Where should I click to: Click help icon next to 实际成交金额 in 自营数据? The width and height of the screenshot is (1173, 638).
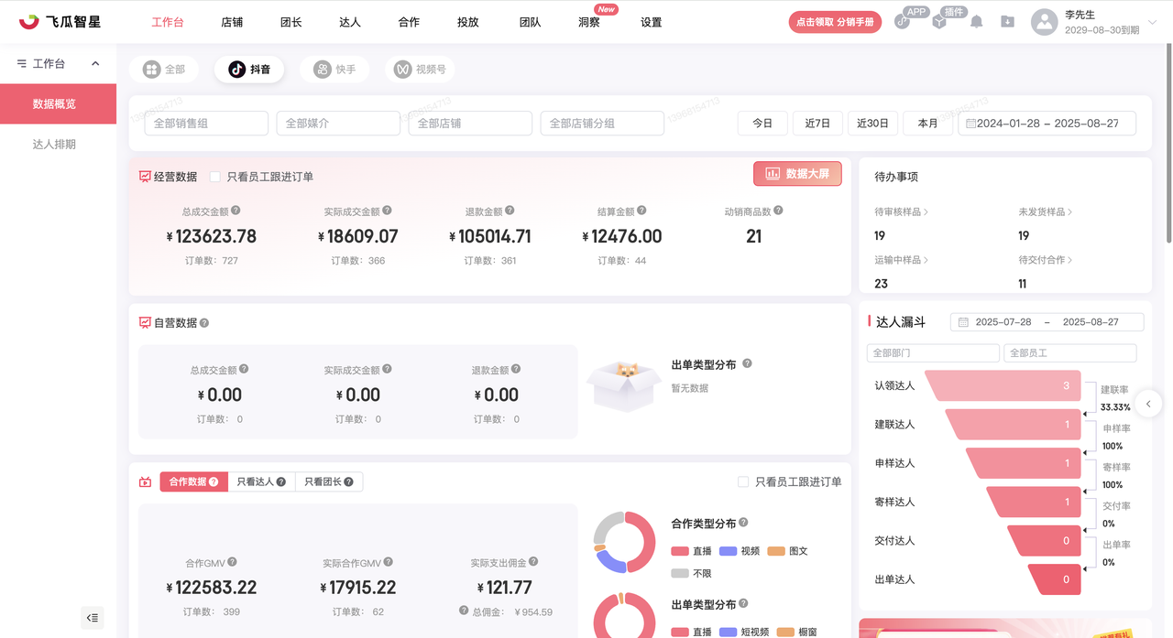coord(387,370)
